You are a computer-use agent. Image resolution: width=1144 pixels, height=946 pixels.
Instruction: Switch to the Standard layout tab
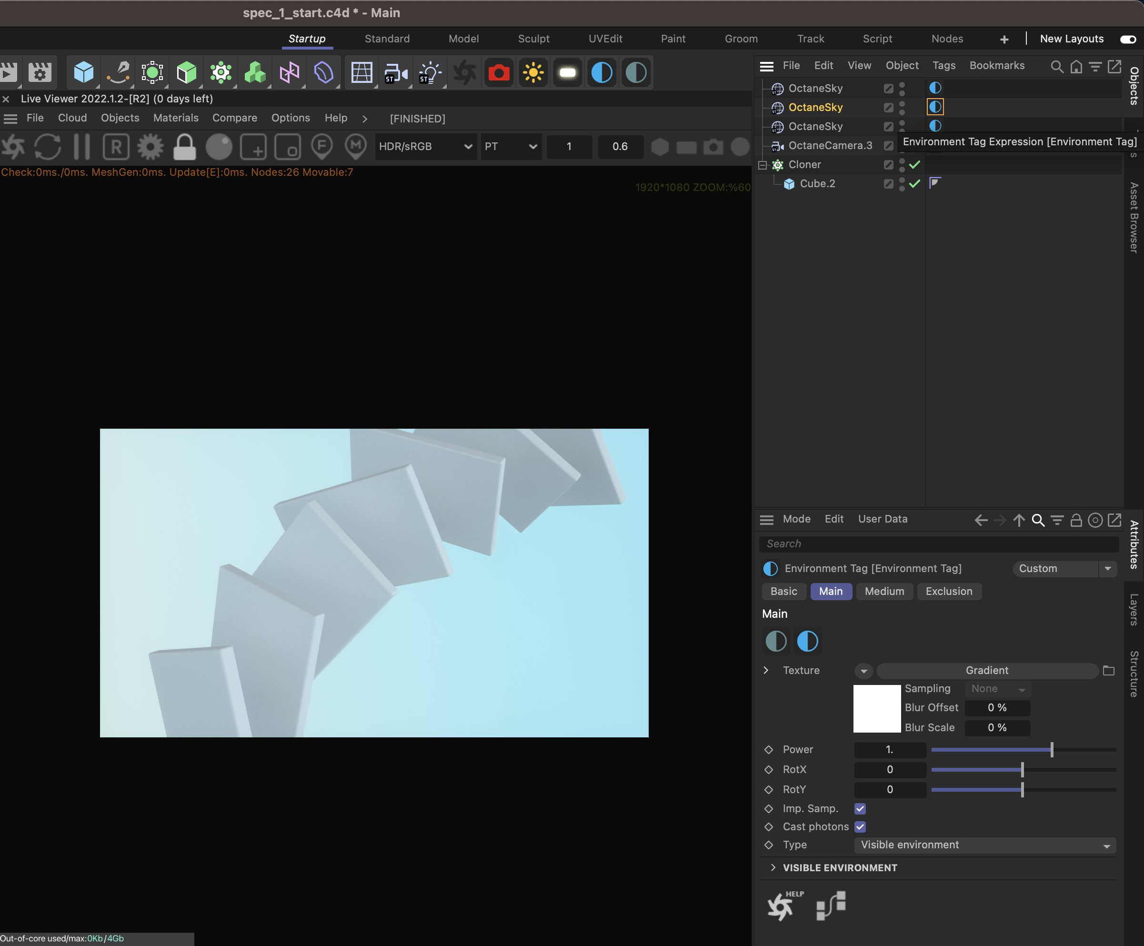tap(387, 39)
